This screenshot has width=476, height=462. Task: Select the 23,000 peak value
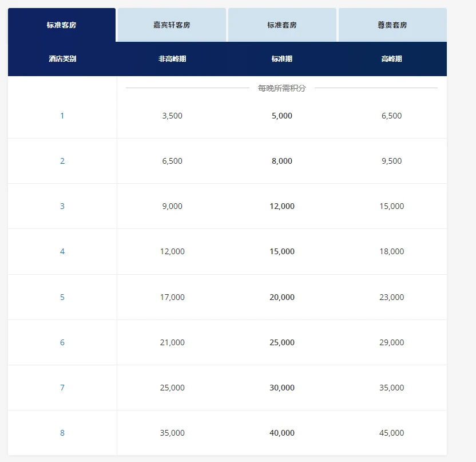pos(391,297)
